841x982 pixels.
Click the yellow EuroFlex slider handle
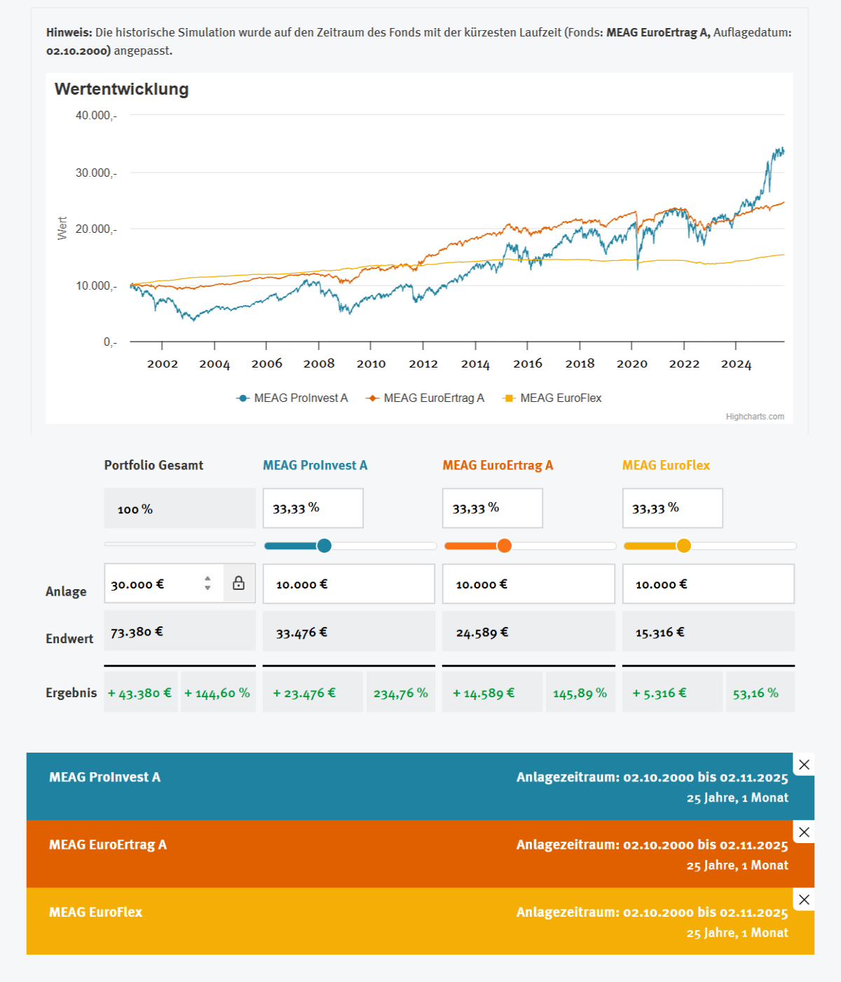click(x=683, y=546)
